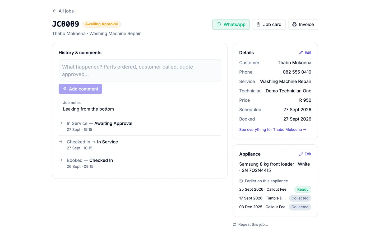Image resolution: width=370 pixels, height=230 pixels.
Task: Click the subtitle Thabo Mokoena · Washing Machine Repair
Action: point(96,34)
